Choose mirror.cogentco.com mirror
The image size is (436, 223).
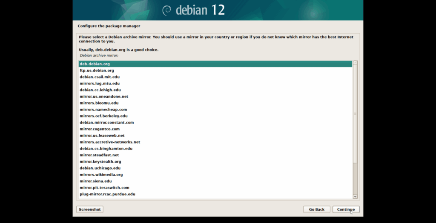100,129
